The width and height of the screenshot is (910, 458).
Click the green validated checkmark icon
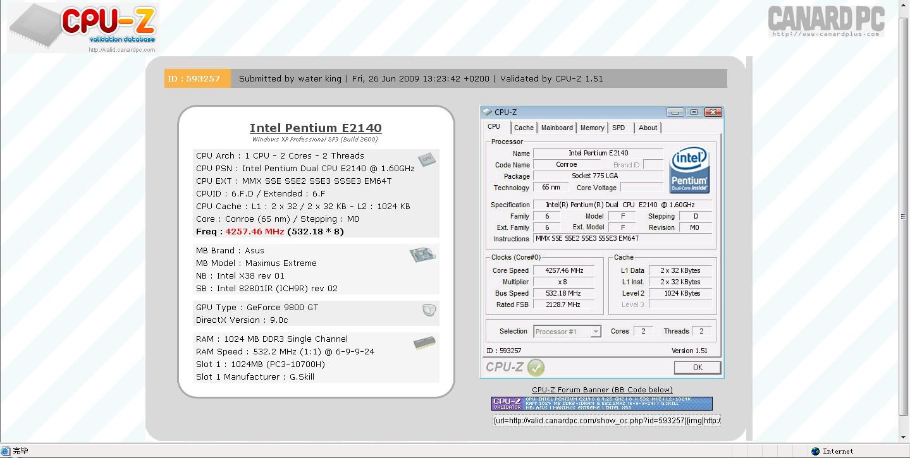click(x=536, y=367)
